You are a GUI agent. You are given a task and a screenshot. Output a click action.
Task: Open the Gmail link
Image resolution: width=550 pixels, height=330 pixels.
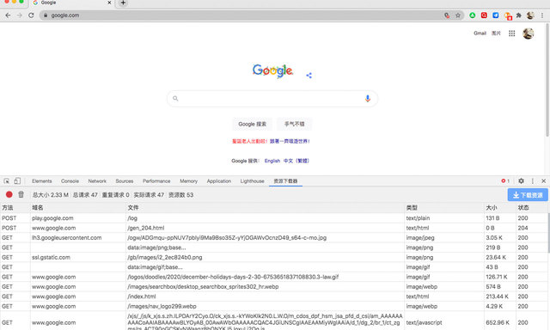480,34
